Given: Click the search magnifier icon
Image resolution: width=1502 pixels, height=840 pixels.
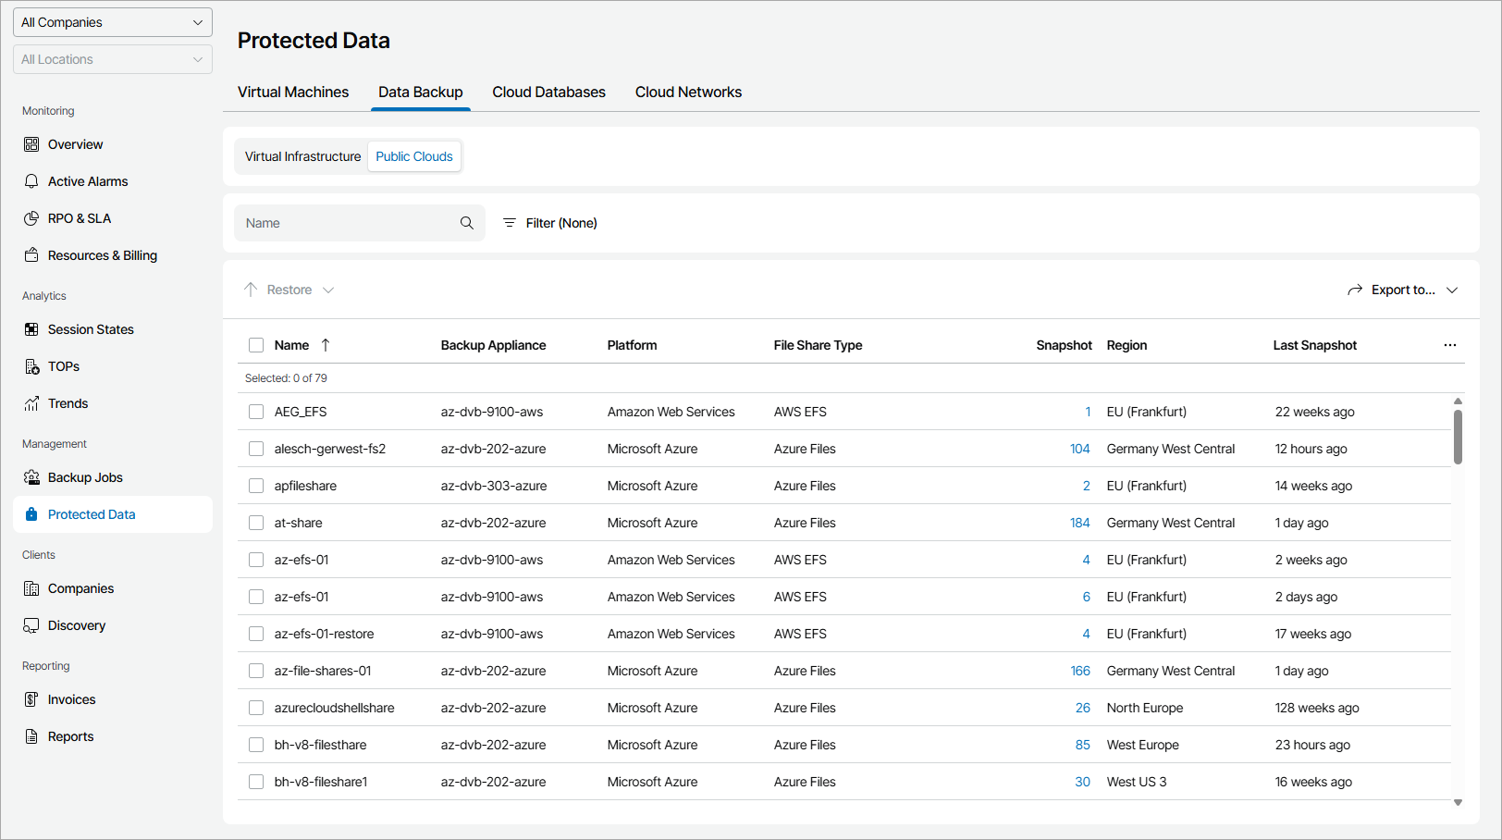Looking at the screenshot, I should pyautogui.click(x=466, y=222).
